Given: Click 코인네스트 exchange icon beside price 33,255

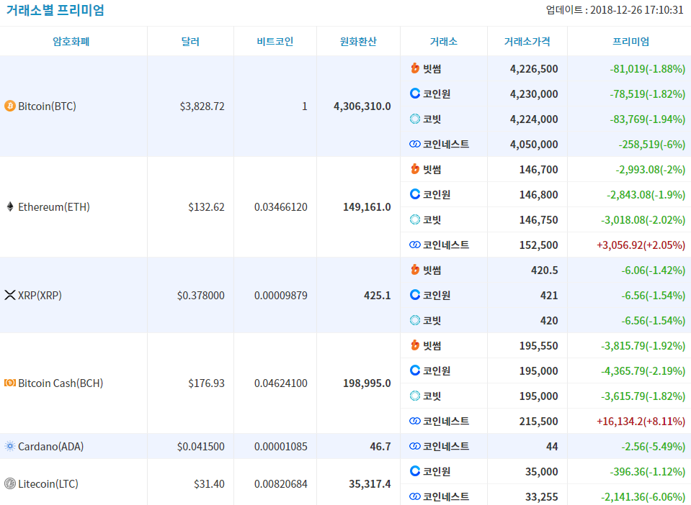Looking at the screenshot, I should [415, 496].
